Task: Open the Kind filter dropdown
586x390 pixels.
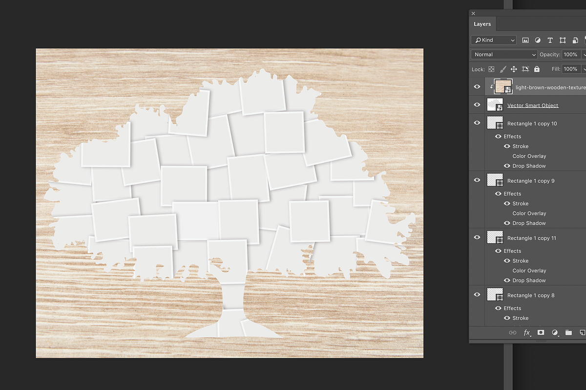Action: pos(494,40)
